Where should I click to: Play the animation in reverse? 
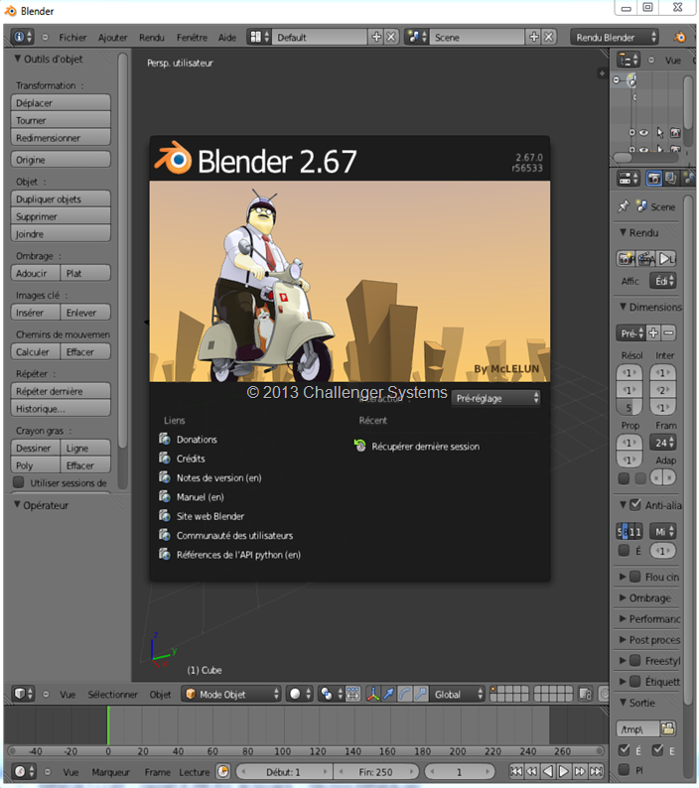(x=548, y=771)
